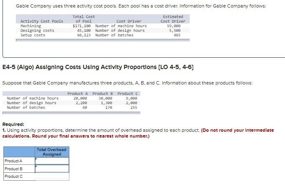Click the 'Number of design hours' row label in products table
The width and height of the screenshot is (285, 187).
pyautogui.click(x=32, y=103)
